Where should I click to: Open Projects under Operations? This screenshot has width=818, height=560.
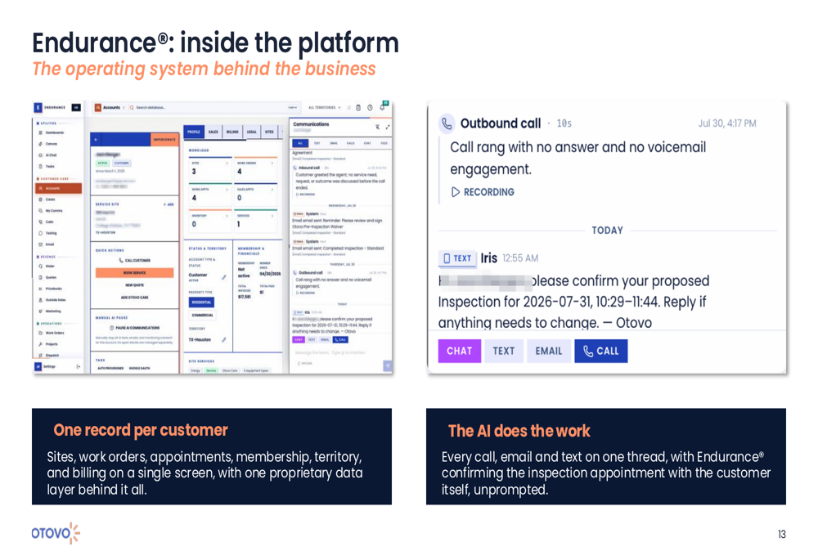pos(48,344)
